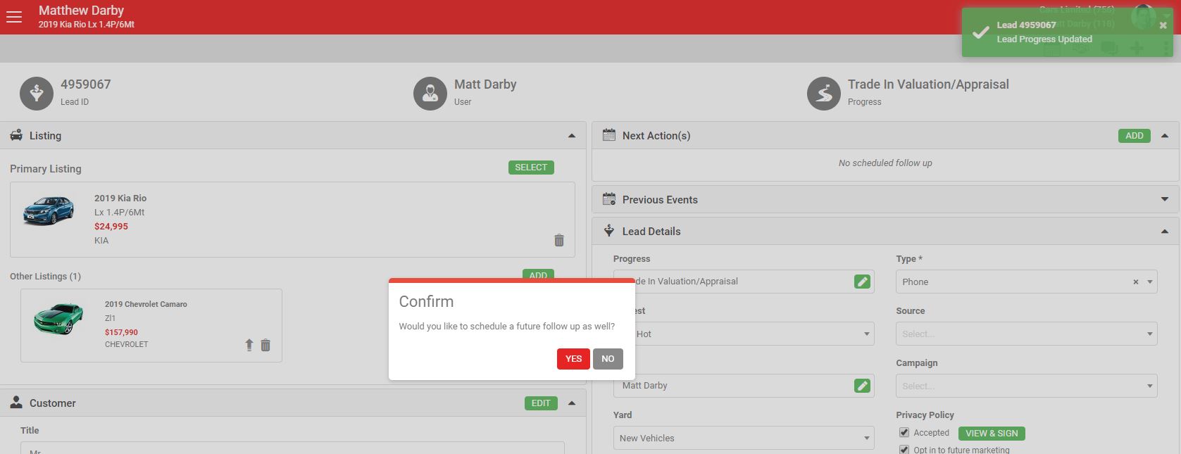Add a new Next Action
Image resolution: width=1181 pixels, height=454 pixels.
pos(1134,136)
